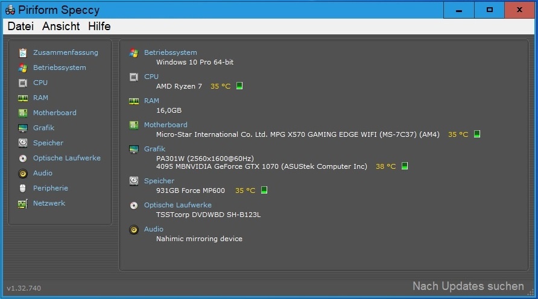The height and width of the screenshot is (299, 538).
Task: Click the speaker icon beside Audio heading in summary
Action: (x=134, y=230)
